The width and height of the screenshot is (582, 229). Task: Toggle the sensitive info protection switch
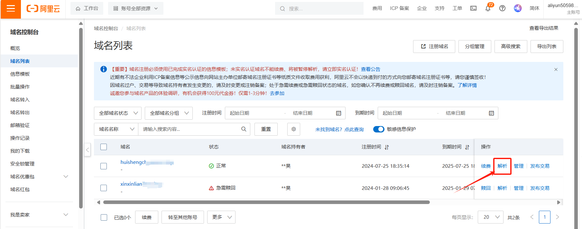click(379, 129)
